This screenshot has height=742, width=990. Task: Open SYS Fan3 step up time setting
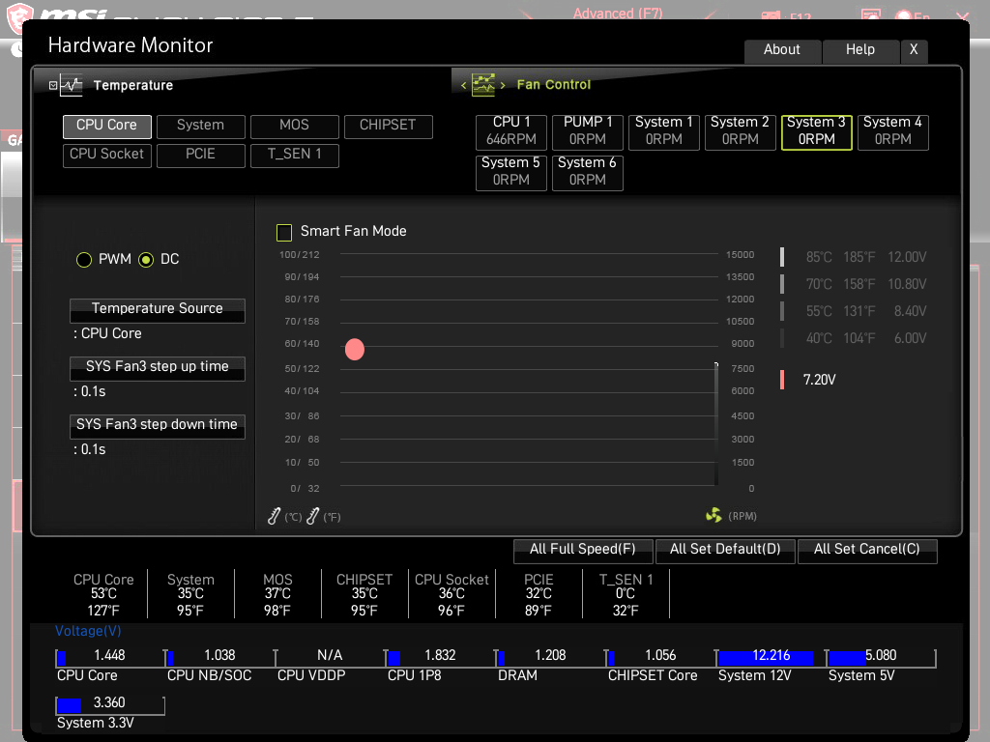pos(158,368)
